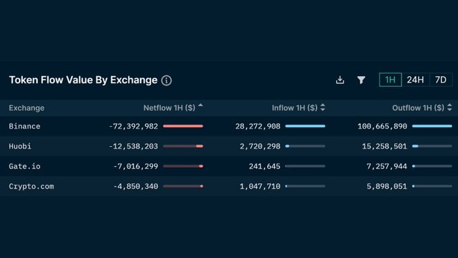
Task: Click the Outflow 1H ($) column header
Action: pos(418,108)
